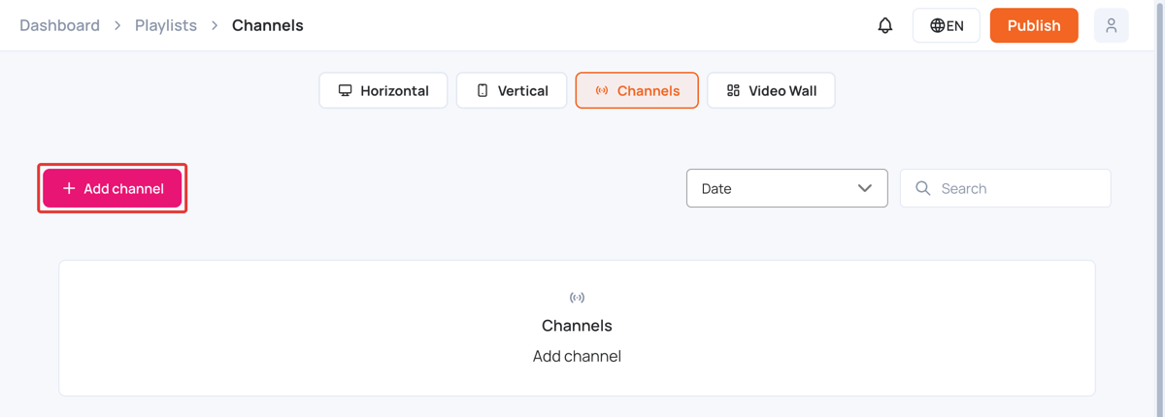1165x417 pixels.
Task: Change language with the EN button
Action: tap(947, 26)
